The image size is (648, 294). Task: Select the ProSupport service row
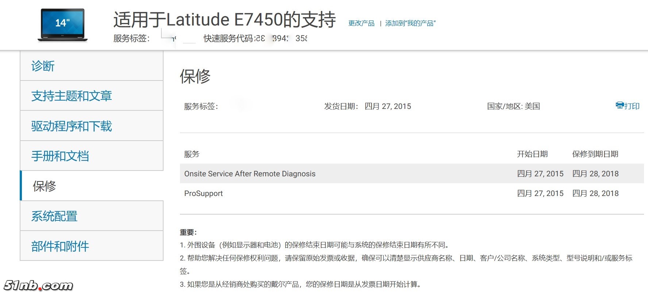tap(412, 193)
